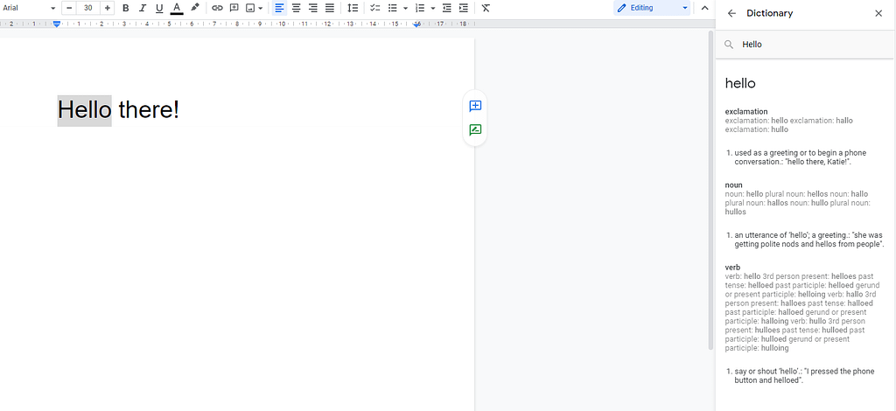
Task: Open the Arial font dropdown
Action: (x=29, y=8)
